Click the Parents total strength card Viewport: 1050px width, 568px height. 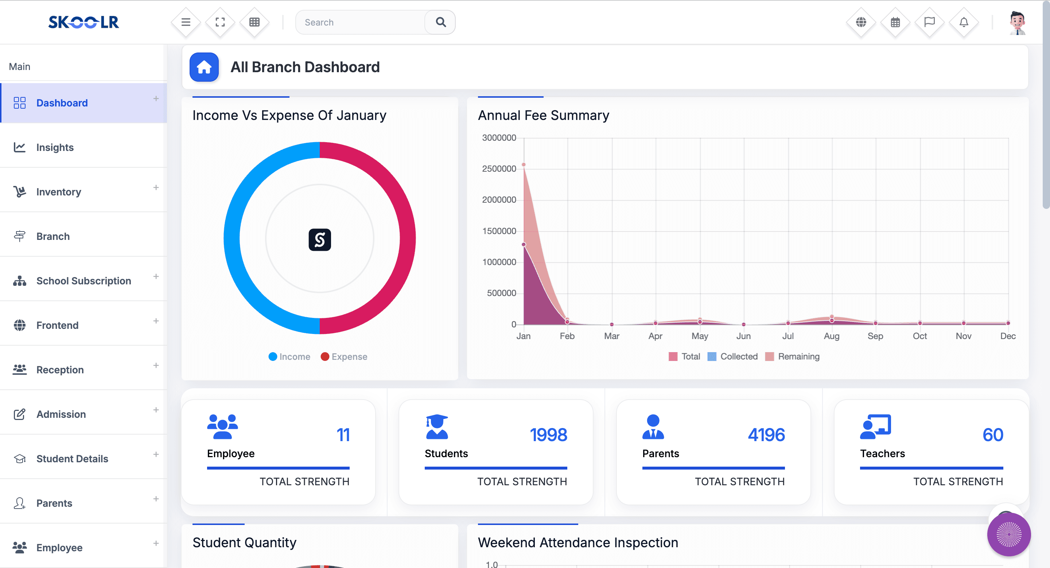[713, 452]
